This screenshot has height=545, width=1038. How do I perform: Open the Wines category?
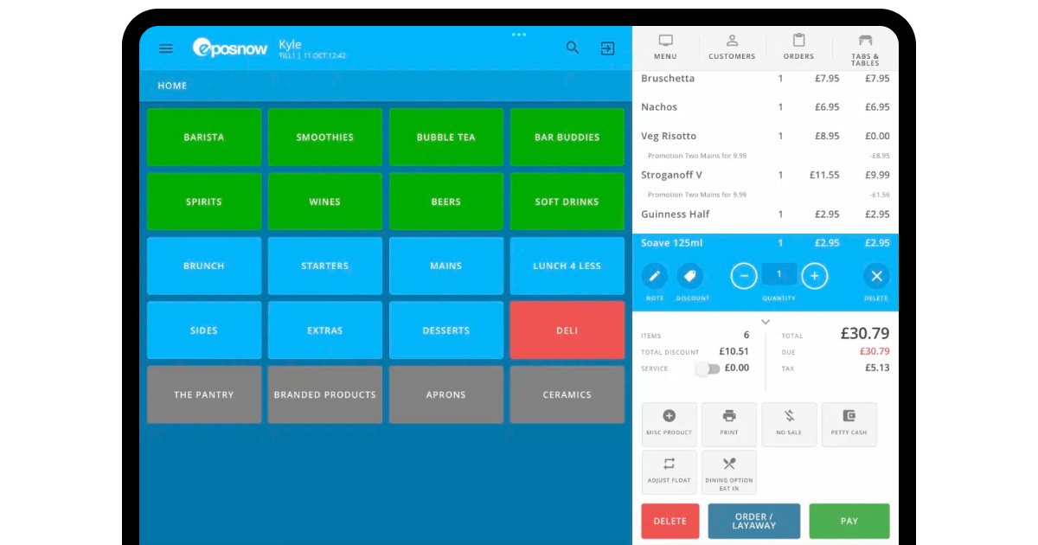pos(325,202)
